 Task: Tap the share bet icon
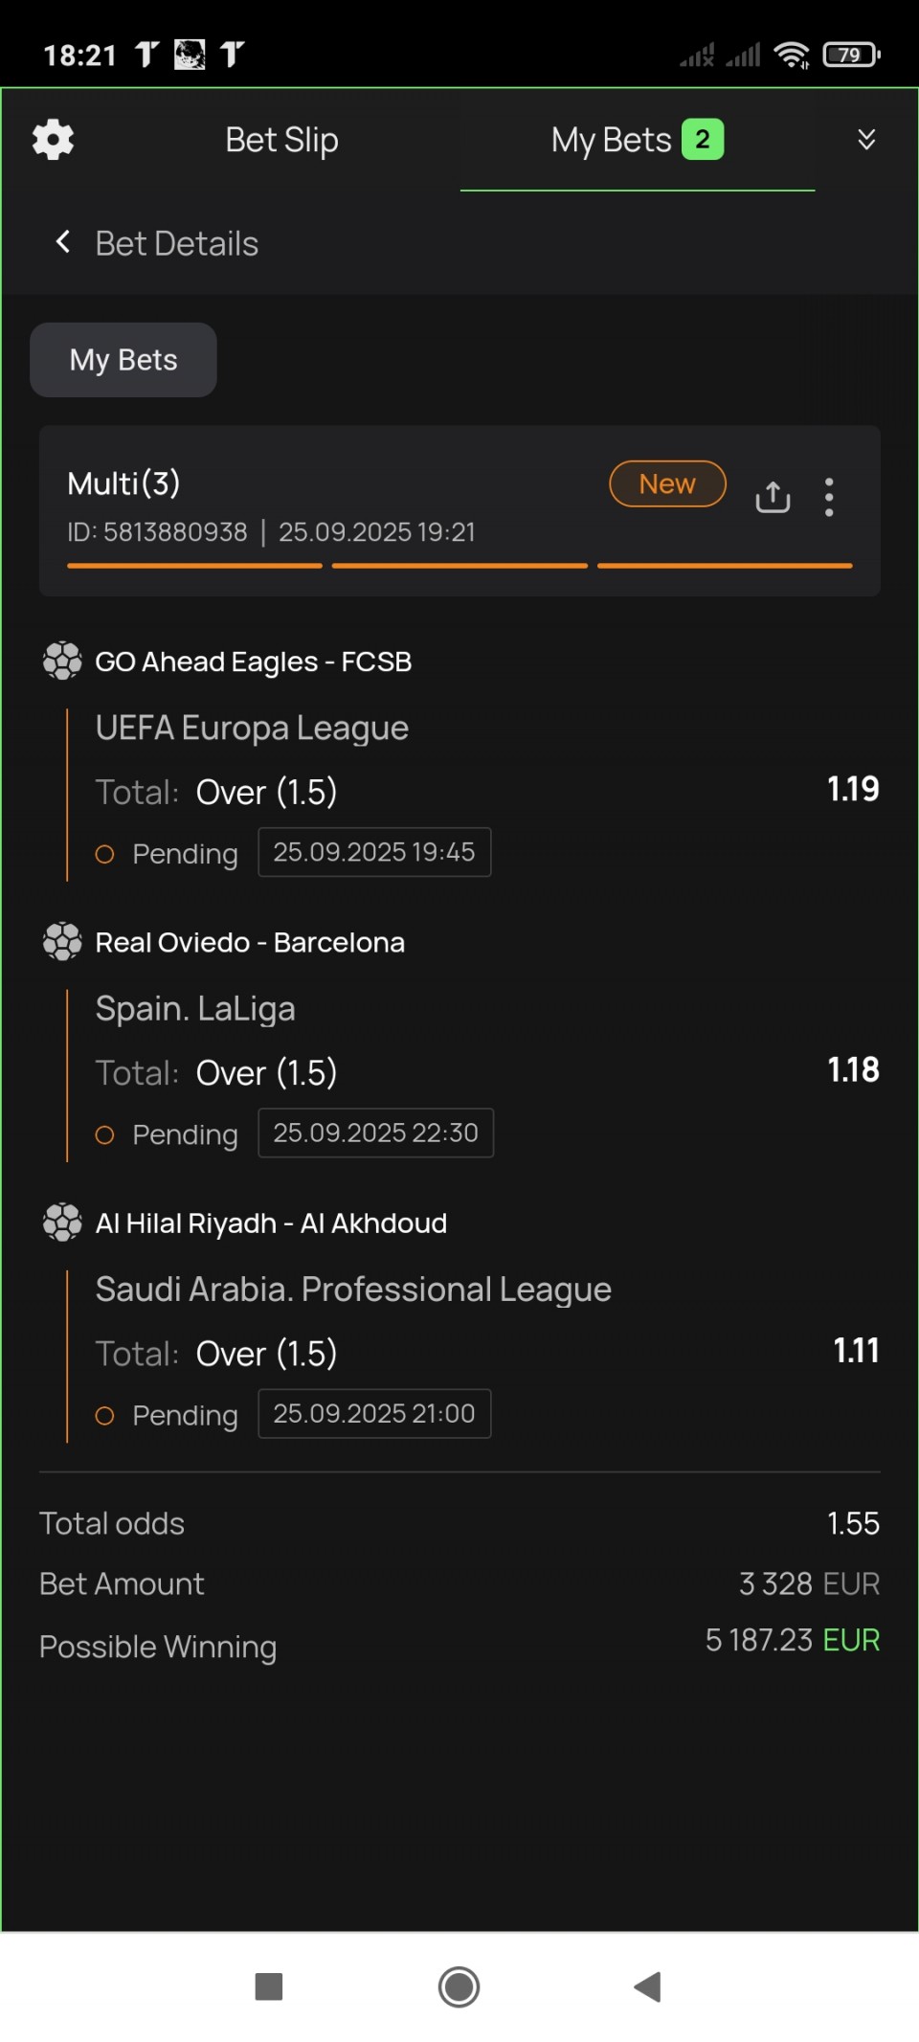tap(773, 497)
